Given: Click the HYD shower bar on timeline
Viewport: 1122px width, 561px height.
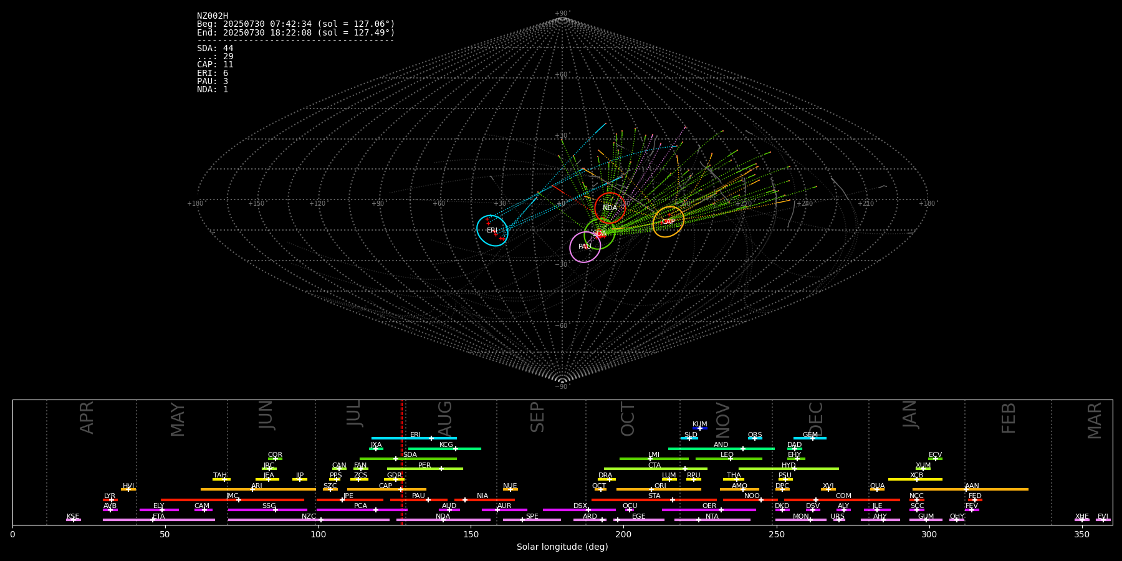Looking at the screenshot, I should click(789, 469).
